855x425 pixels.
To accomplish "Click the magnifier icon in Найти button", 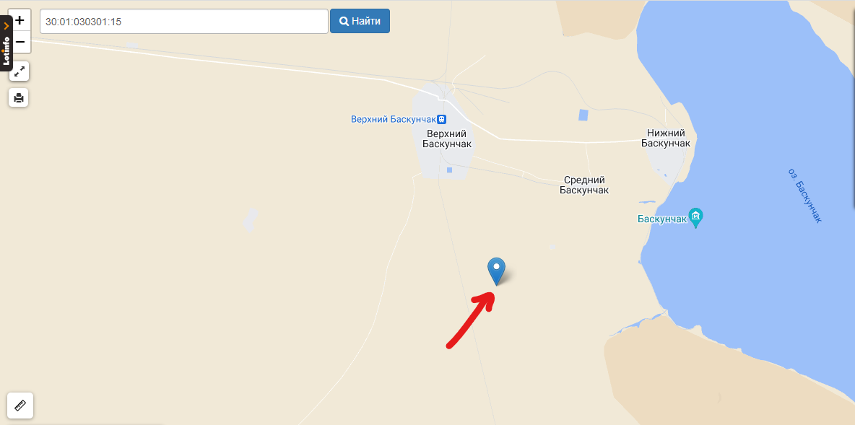I will pos(344,21).
